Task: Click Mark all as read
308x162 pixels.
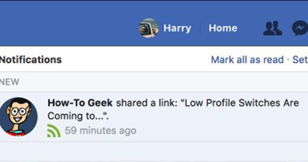Action: 247,60
